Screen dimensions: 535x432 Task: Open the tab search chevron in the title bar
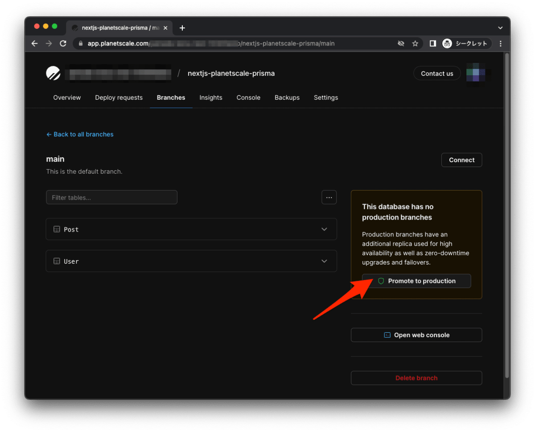pyautogui.click(x=500, y=28)
